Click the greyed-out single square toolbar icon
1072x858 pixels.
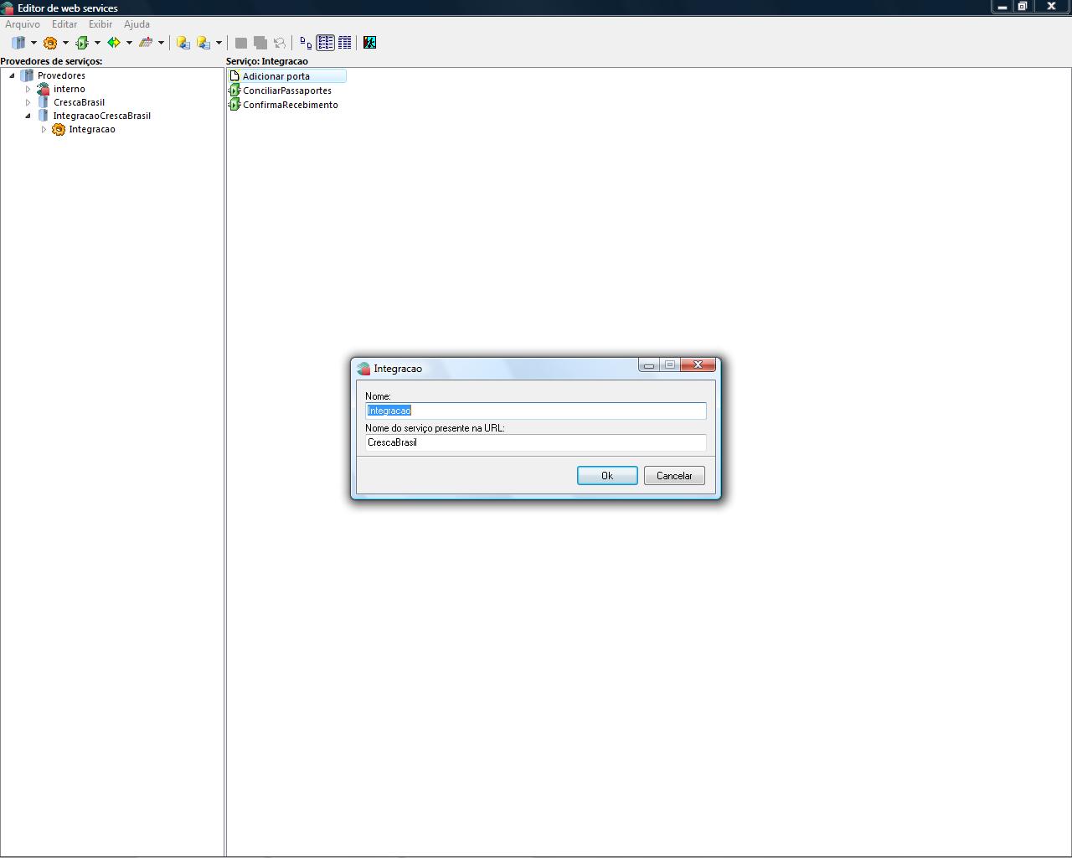[x=241, y=43]
